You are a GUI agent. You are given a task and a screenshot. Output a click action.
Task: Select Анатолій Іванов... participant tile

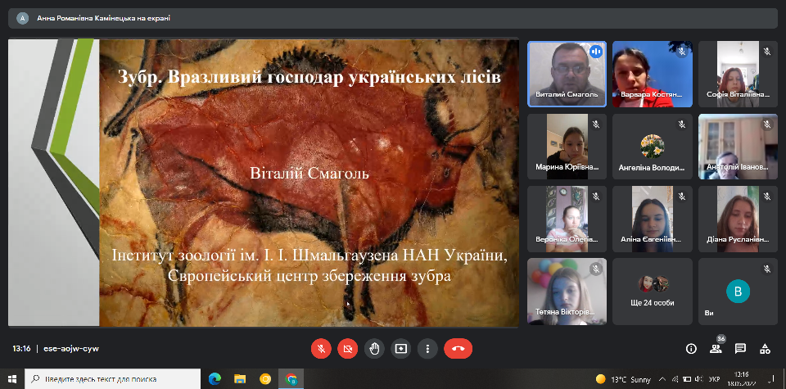tap(738, 147)
